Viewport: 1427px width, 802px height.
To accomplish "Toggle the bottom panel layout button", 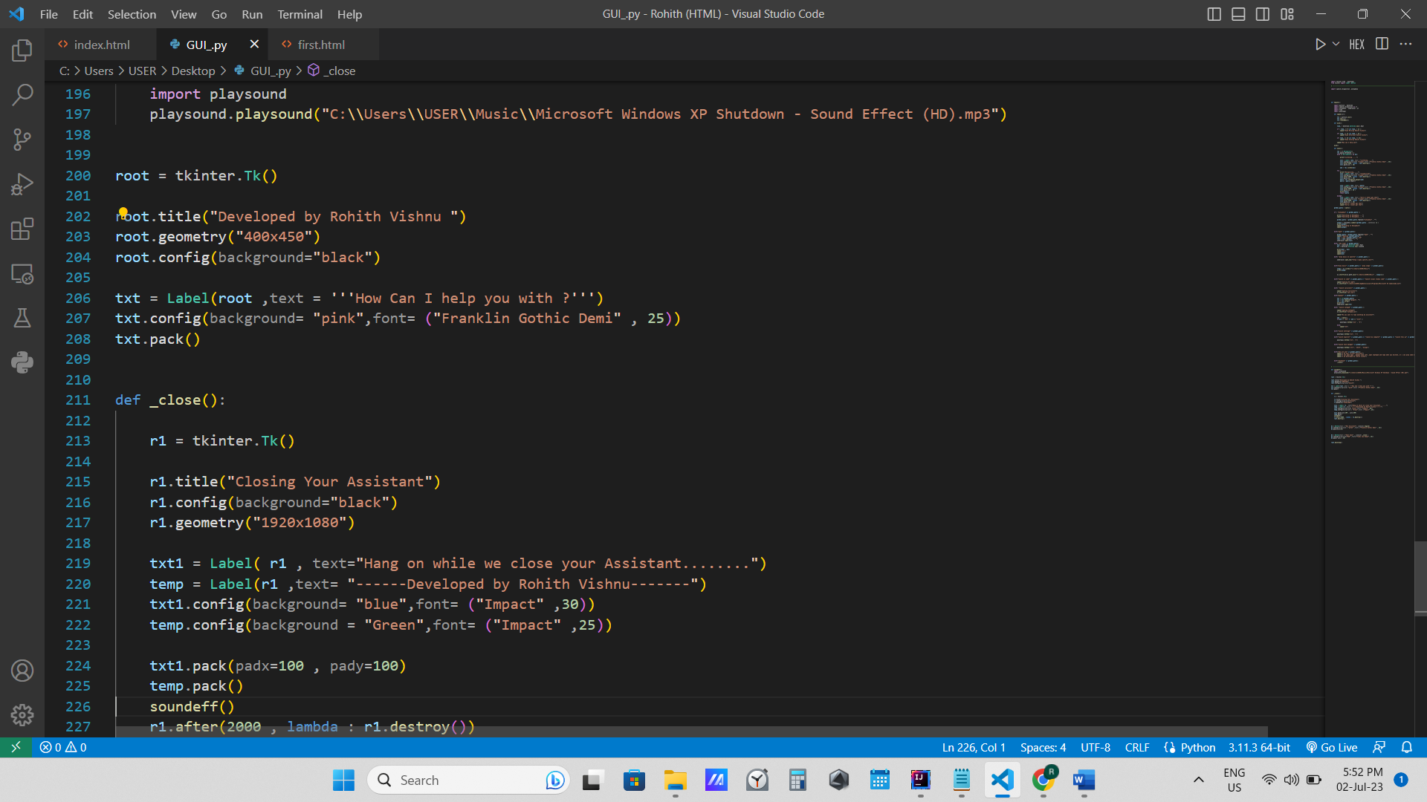I will [x=1238, y=14].
